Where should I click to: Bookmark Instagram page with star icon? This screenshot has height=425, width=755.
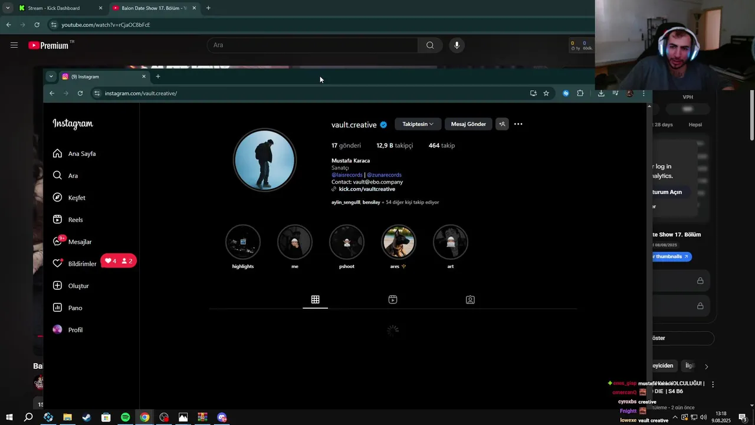(x=546, y=93)
